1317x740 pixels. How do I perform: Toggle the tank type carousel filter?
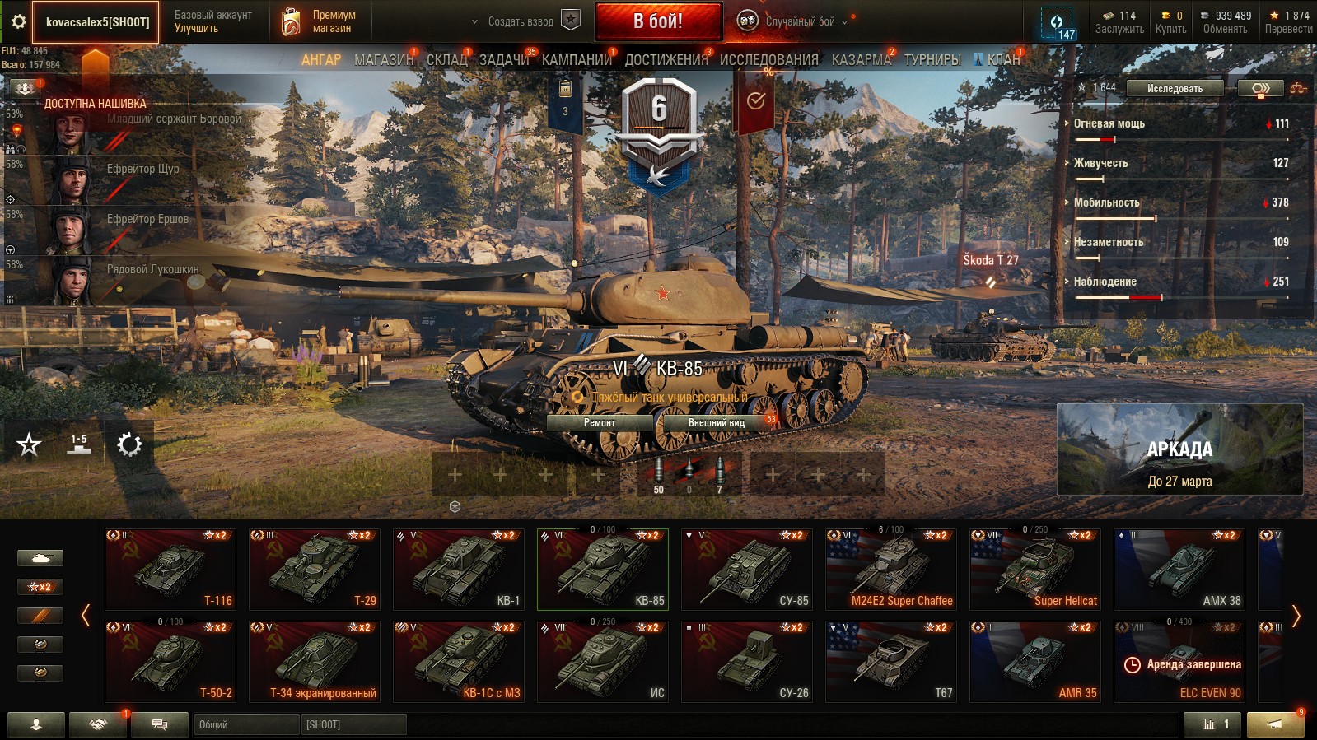[x=40, y=558]
